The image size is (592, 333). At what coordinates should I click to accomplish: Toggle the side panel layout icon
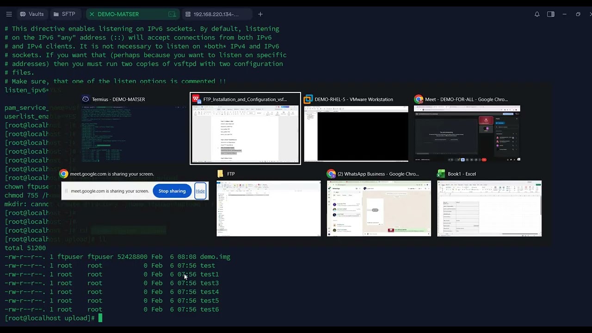[x=551, y=14]
